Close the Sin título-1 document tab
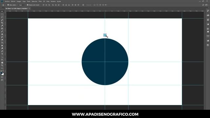This screenshot has height=118, width=210. [29, 9]
